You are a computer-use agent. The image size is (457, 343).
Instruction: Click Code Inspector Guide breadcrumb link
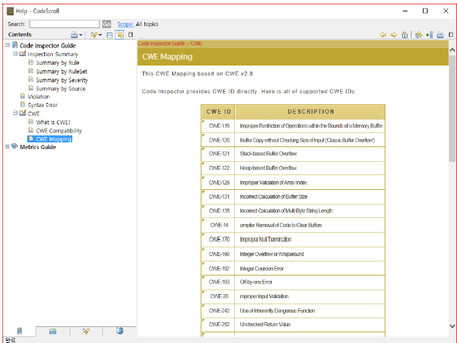161,43
